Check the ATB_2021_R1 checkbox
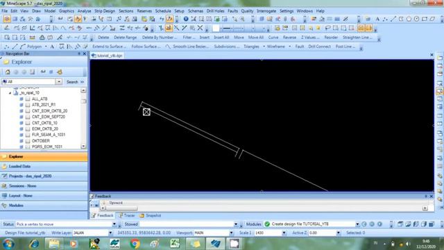 28,105
